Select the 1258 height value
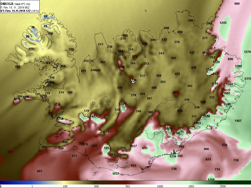This screenshot has width=251, height=188. point(60,119)
